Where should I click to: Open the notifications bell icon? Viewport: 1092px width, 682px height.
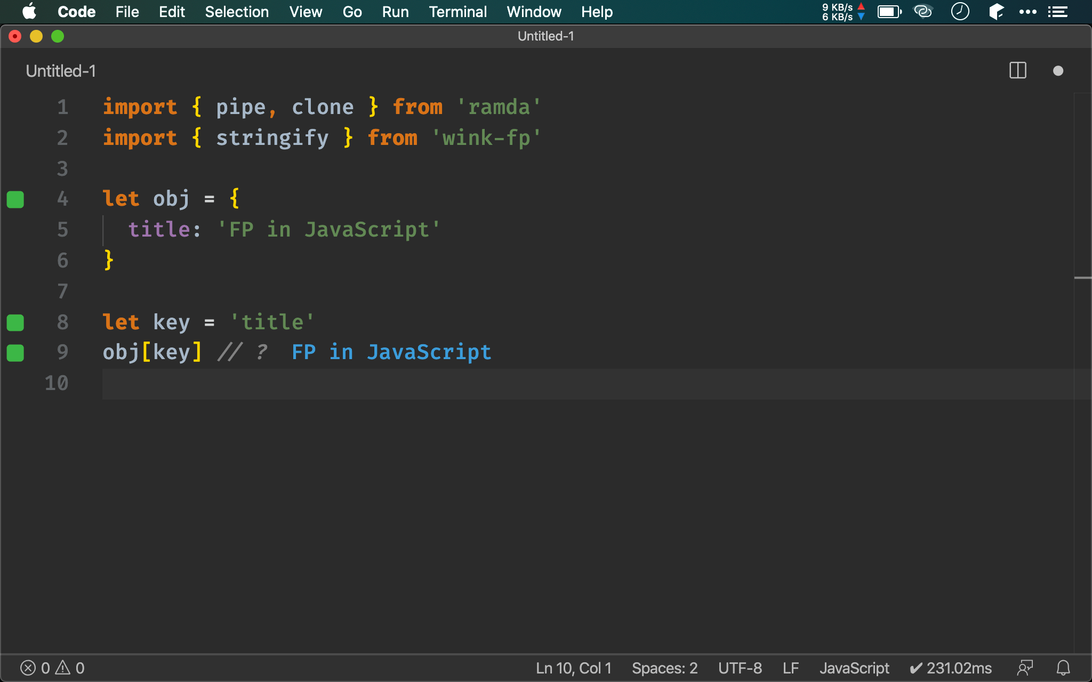coord(1063,668)
